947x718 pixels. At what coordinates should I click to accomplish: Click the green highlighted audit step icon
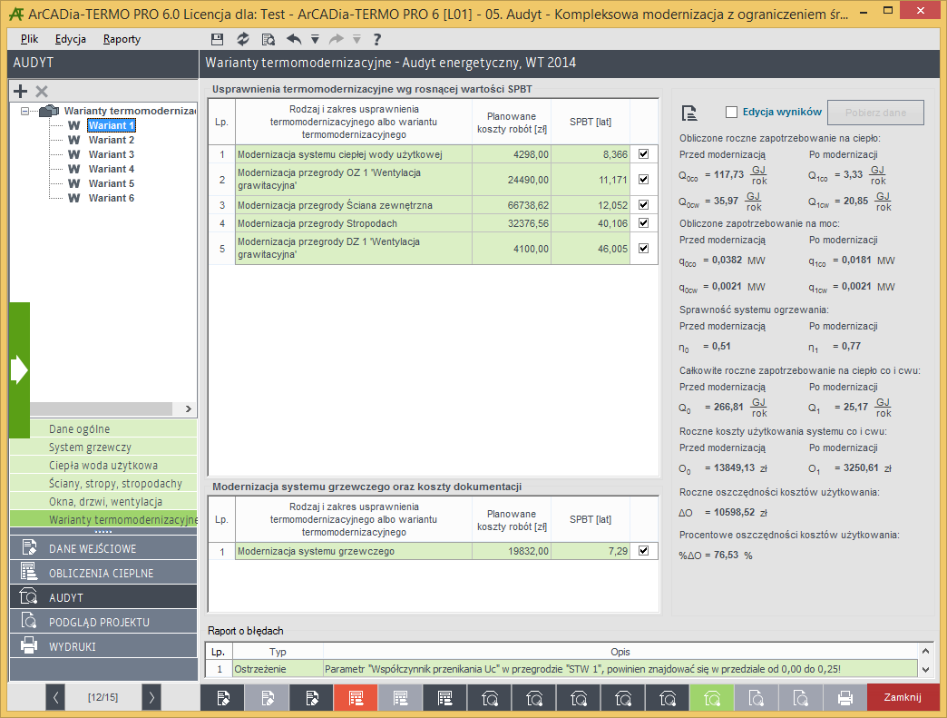pos(711,699)
